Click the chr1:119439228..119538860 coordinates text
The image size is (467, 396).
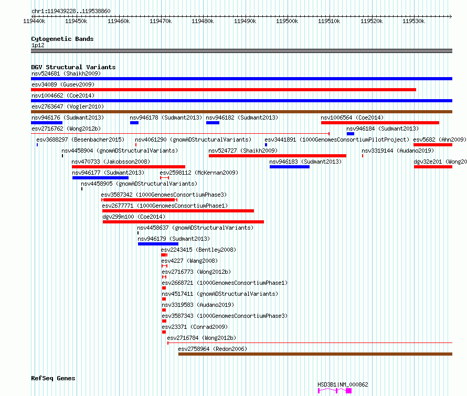pos(71,11)
